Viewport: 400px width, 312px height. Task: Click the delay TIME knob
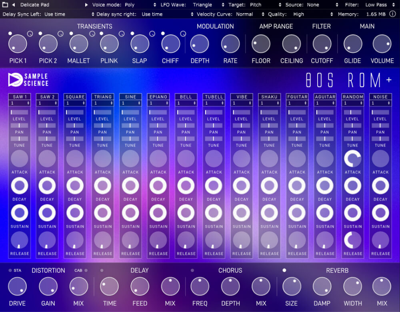(109, 286)
